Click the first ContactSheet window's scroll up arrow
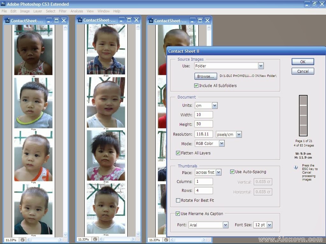Viewport: 326px width, 244px height. pyautogui.click(x=65, y=28)
